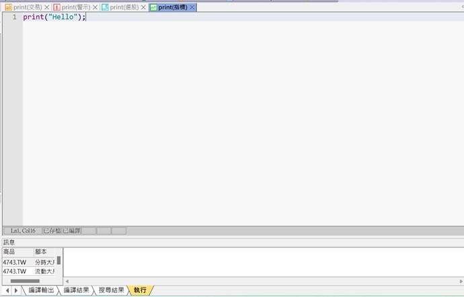Click the Ln1, Col16 status bar field
The height and width of the screenshot is (297, 464).
tap(23, 230)
